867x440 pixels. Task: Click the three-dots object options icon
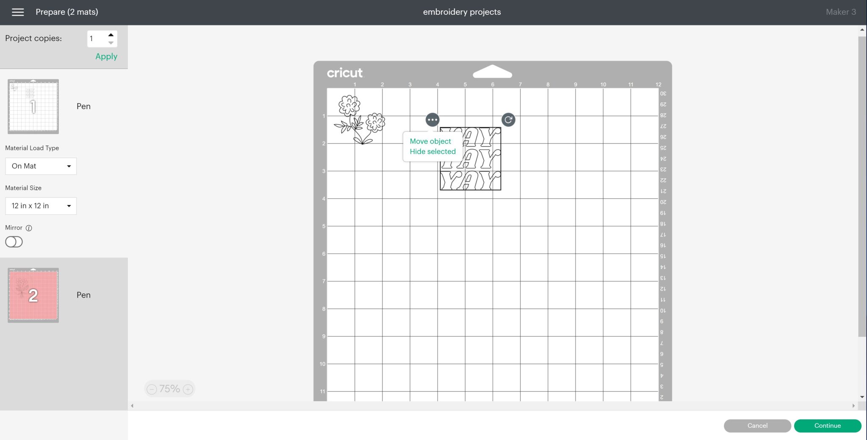(432, 120)
